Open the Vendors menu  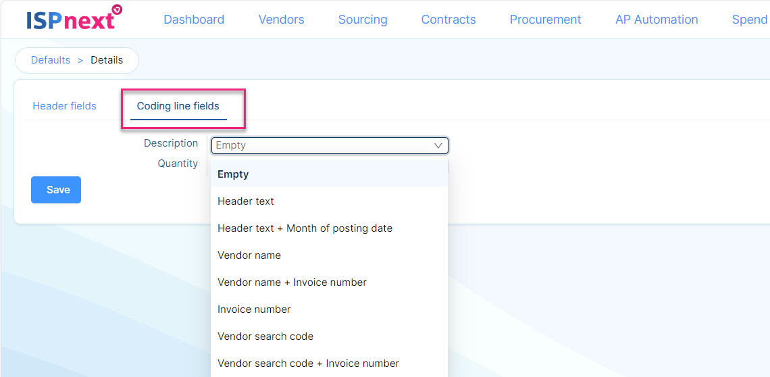coord(282,20)
